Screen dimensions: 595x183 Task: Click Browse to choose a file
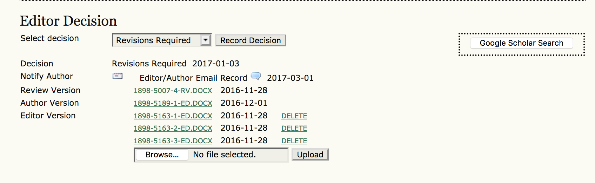tap(162, 155)
